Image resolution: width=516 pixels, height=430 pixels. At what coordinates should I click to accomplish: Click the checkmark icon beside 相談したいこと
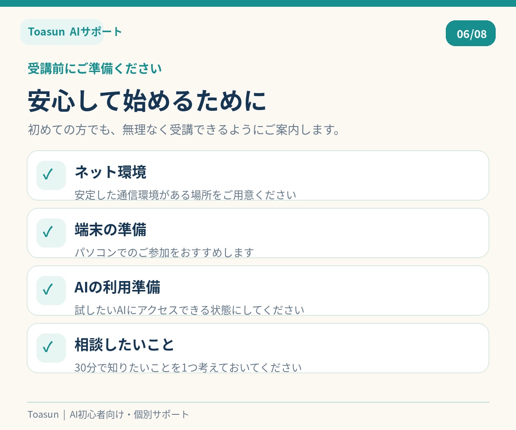point(51,348)
